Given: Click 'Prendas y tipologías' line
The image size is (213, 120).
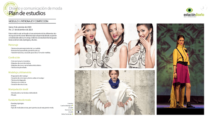Looking at the screenshot, I should 17,104.
